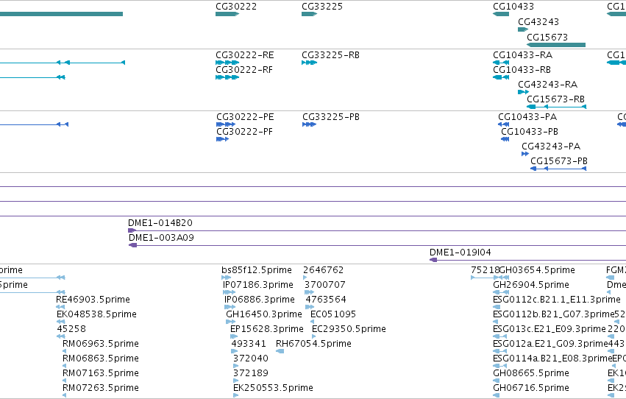Click the CG43243 gene label
Screen dimensions: 626x399
coord(538,22)
